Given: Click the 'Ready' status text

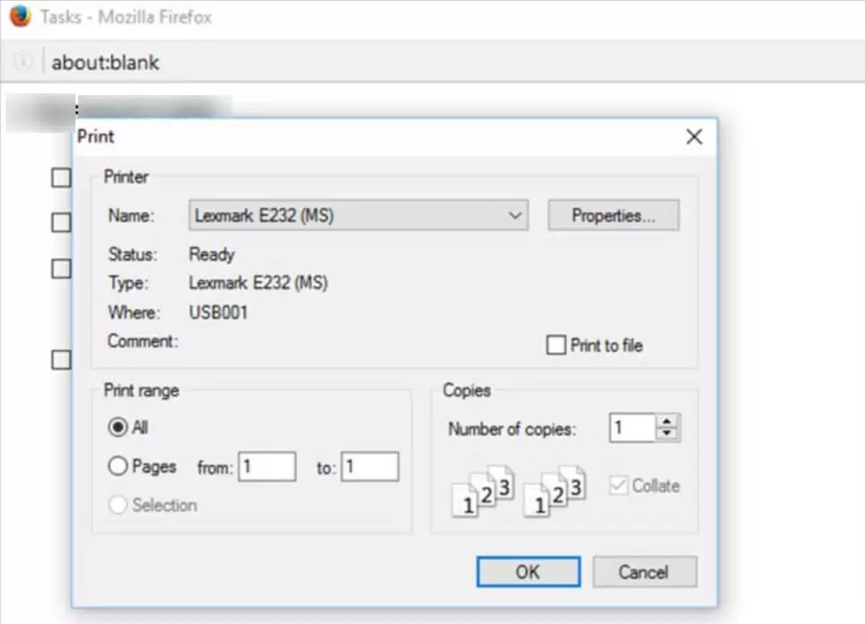Looking at the screenshot, I should coord(212,255).
